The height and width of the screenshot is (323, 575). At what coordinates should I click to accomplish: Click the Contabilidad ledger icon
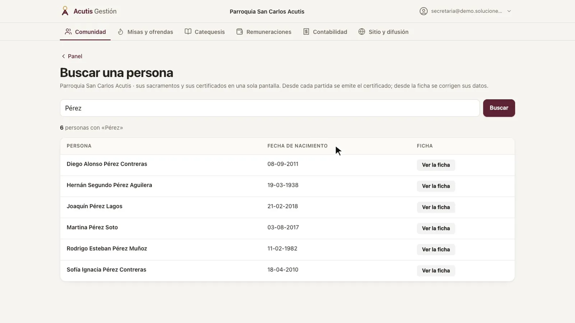[x=306, y=32]
